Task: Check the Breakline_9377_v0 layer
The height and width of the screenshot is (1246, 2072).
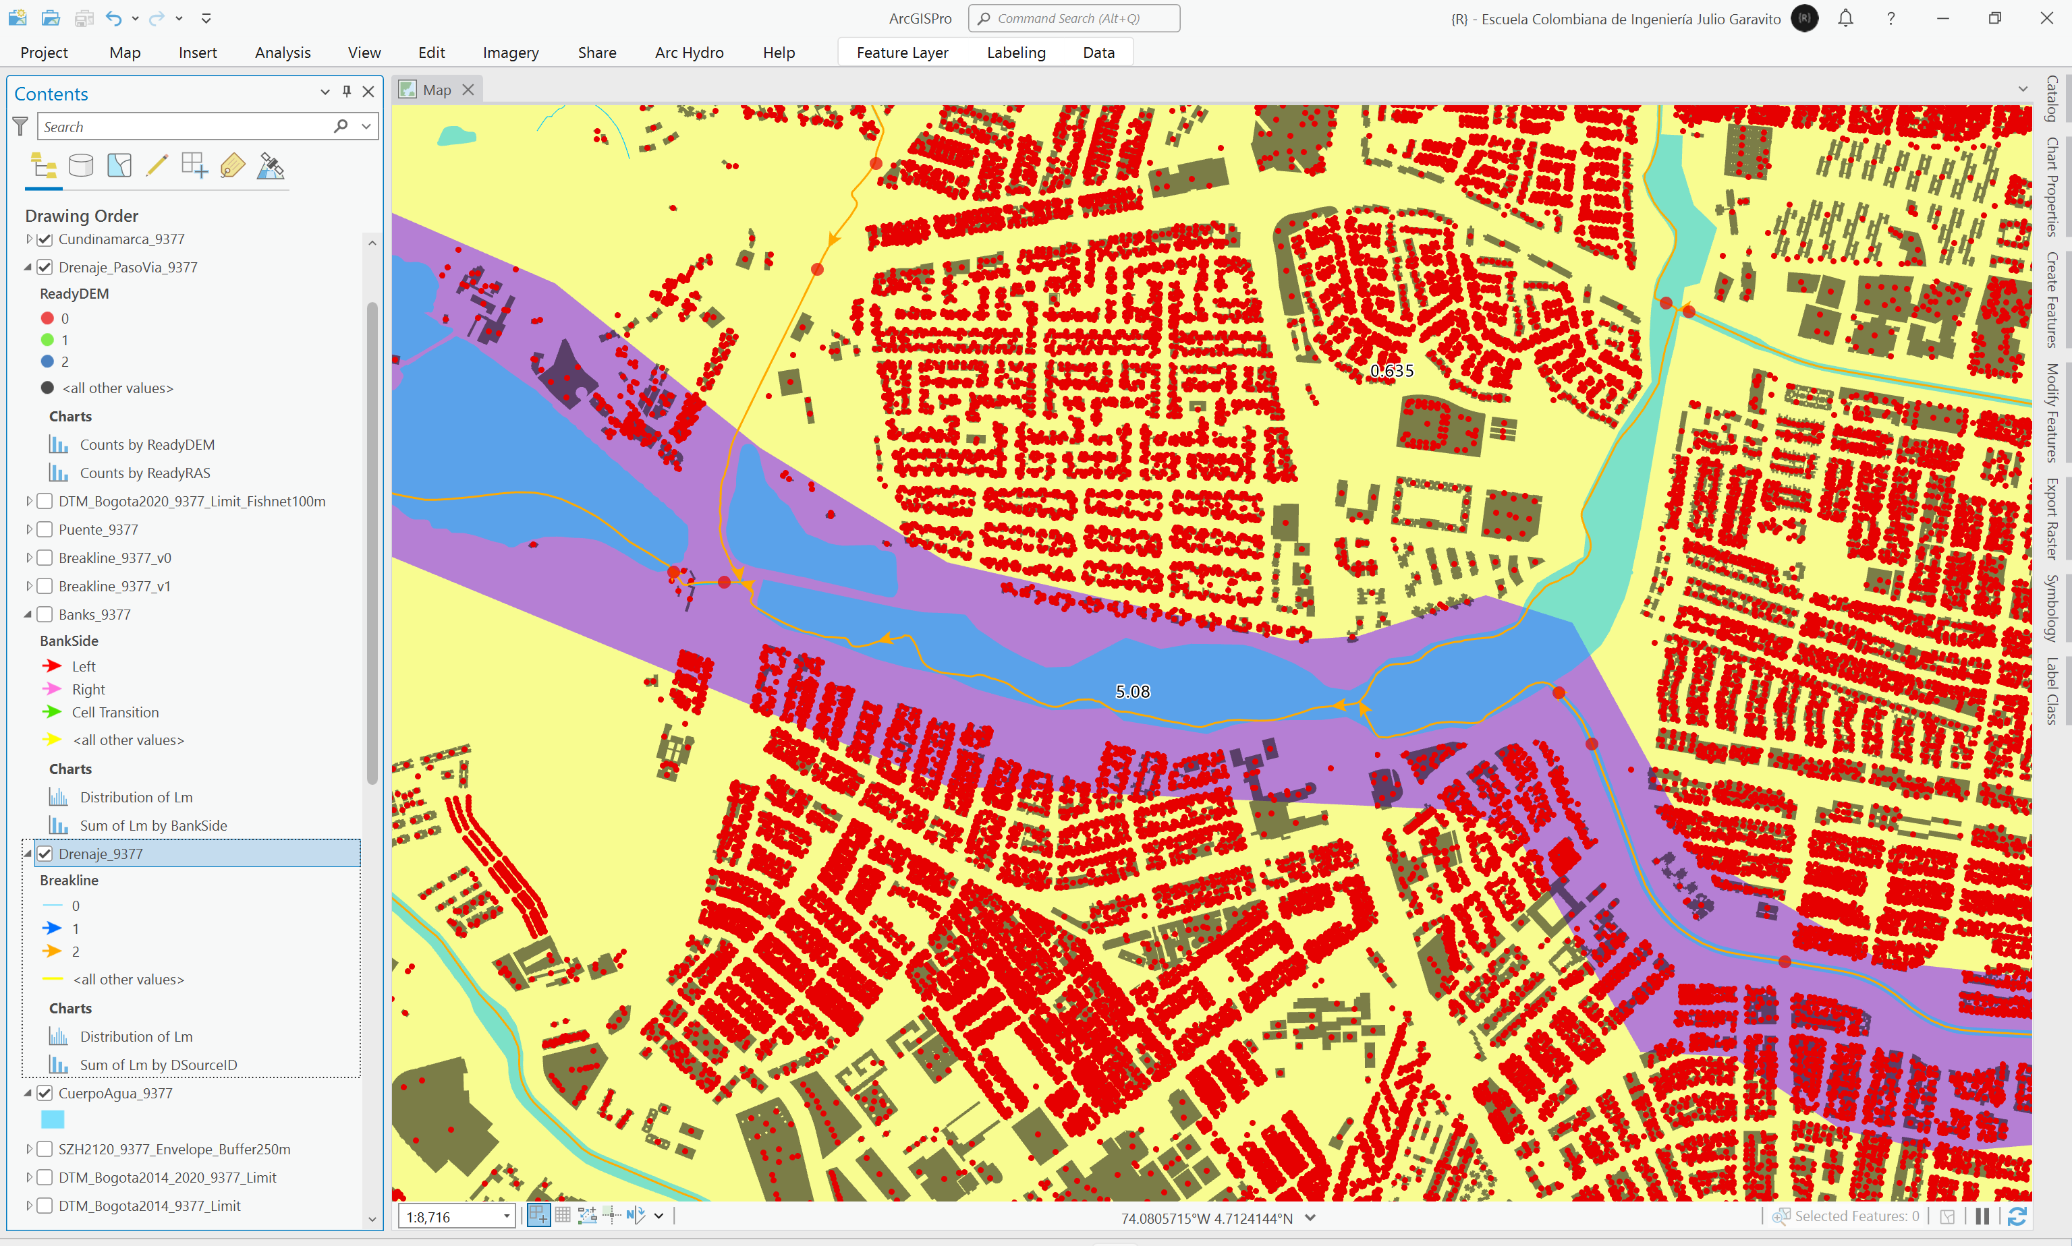Action: (45, 558)
